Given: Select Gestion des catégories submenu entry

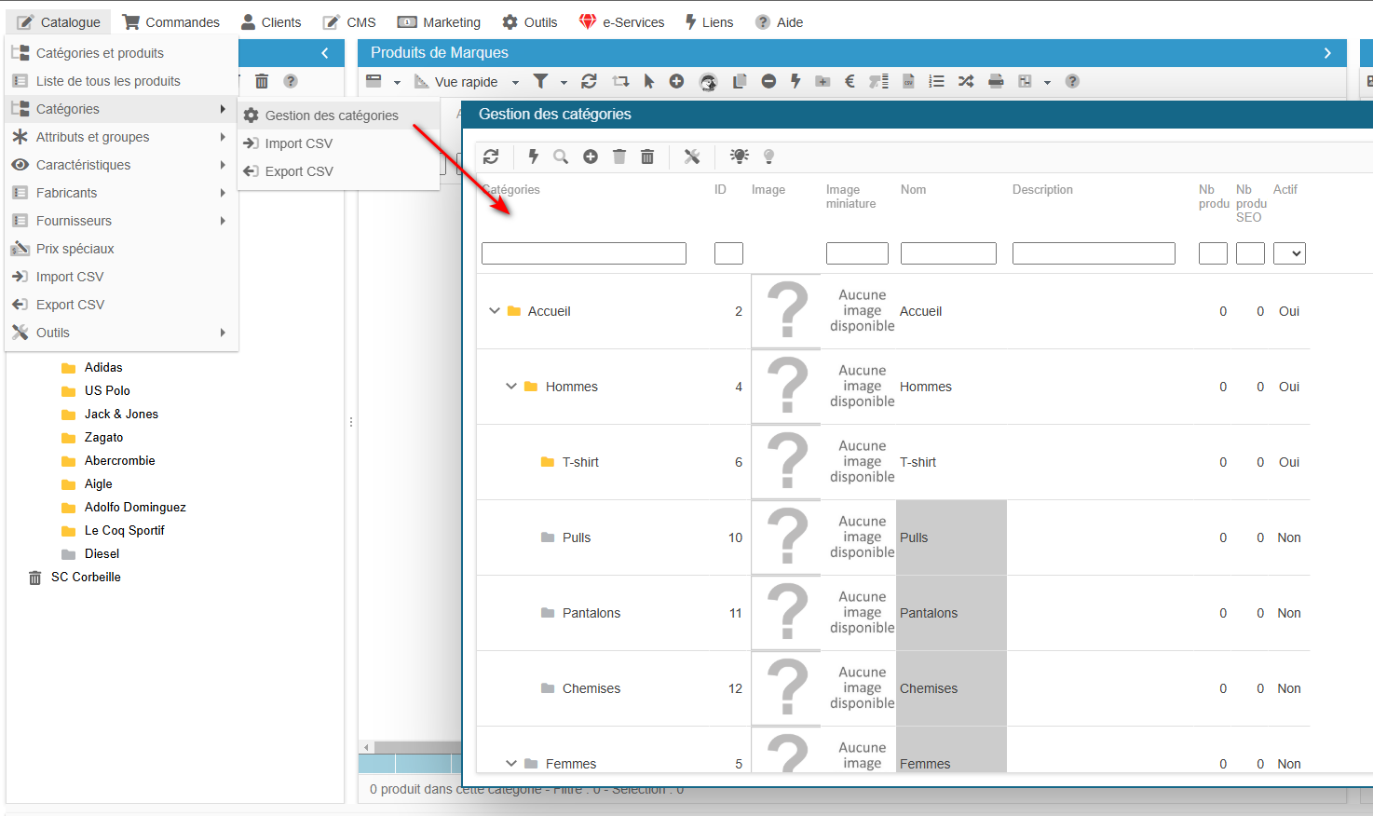Looking at the screenshot, I should tap(331, 116).
